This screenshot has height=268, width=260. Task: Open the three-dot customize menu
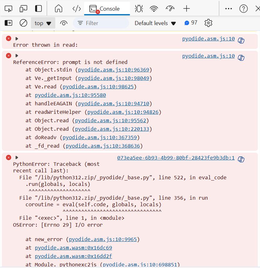[x=229, y=8]
